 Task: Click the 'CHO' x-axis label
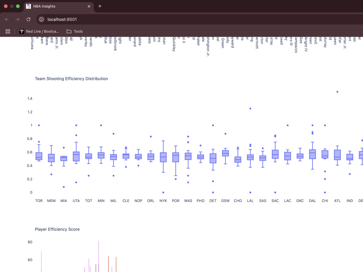click(238, 201)
